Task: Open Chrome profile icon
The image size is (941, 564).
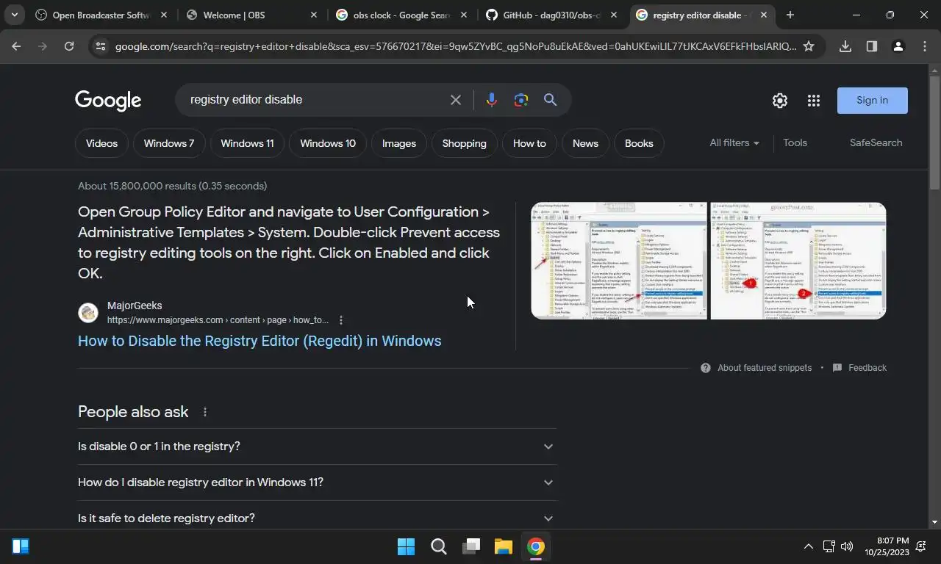Action: coord(898,46)
